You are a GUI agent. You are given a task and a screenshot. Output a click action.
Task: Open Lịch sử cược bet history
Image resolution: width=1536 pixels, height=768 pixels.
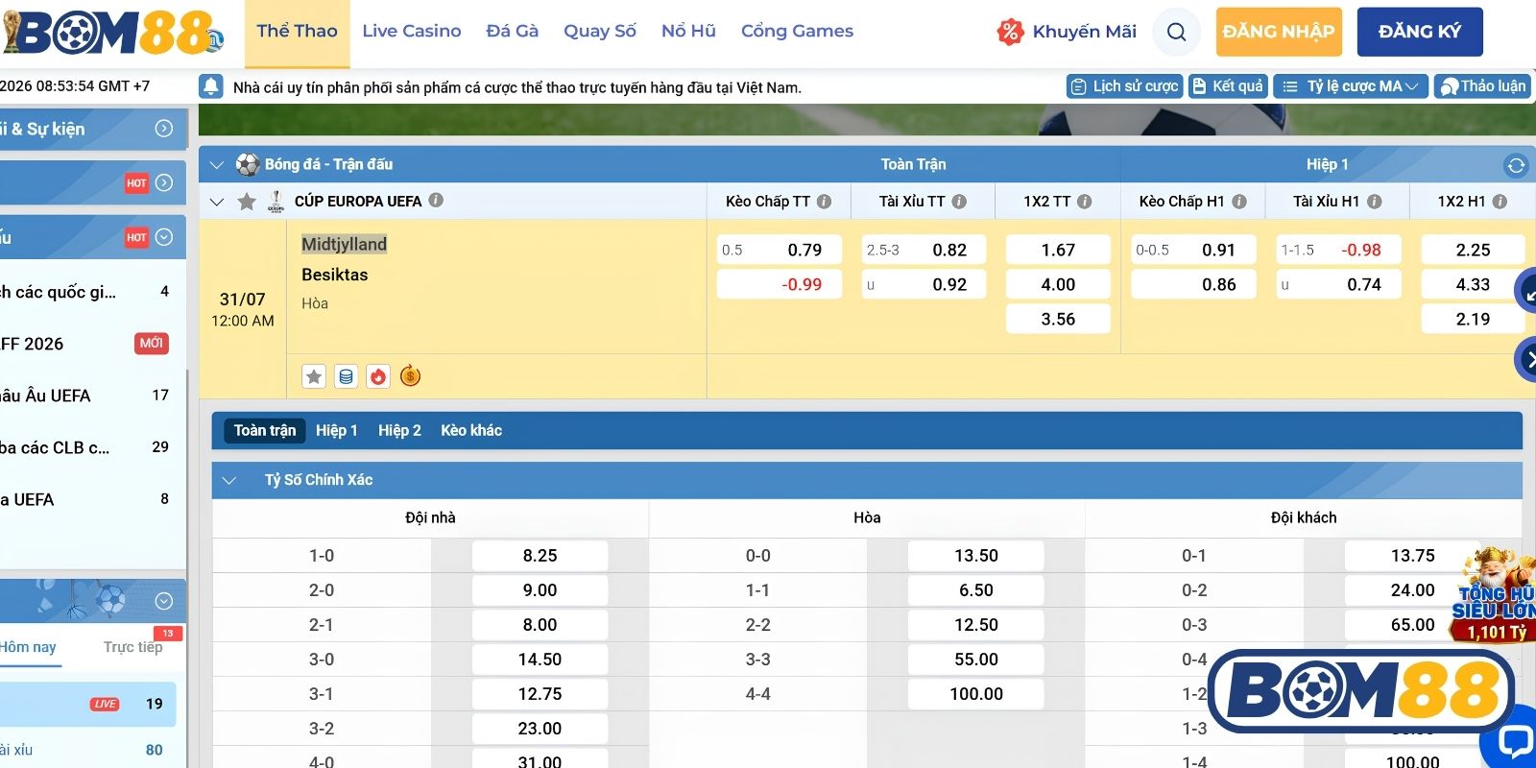point(1124,86)
